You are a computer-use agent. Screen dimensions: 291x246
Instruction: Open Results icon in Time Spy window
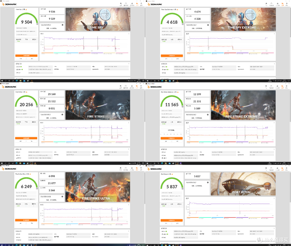(137, 4)
